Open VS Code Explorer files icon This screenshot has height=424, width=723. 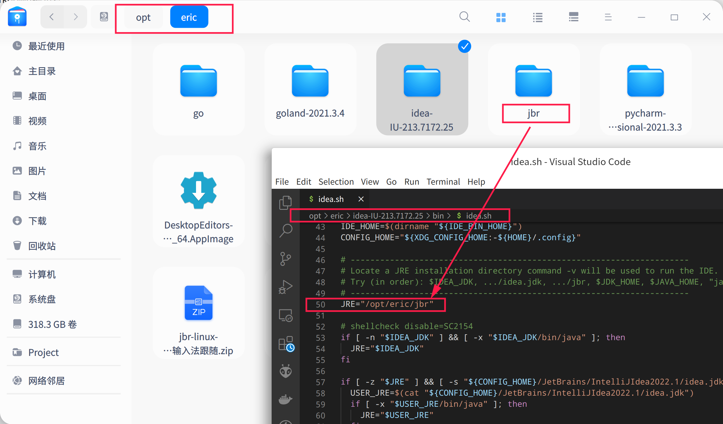[x=285, y=203]
